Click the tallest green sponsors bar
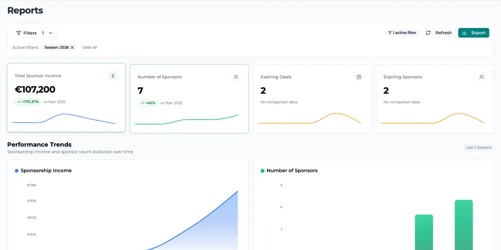This screenshot has width=501, height=250. point(464,225)
